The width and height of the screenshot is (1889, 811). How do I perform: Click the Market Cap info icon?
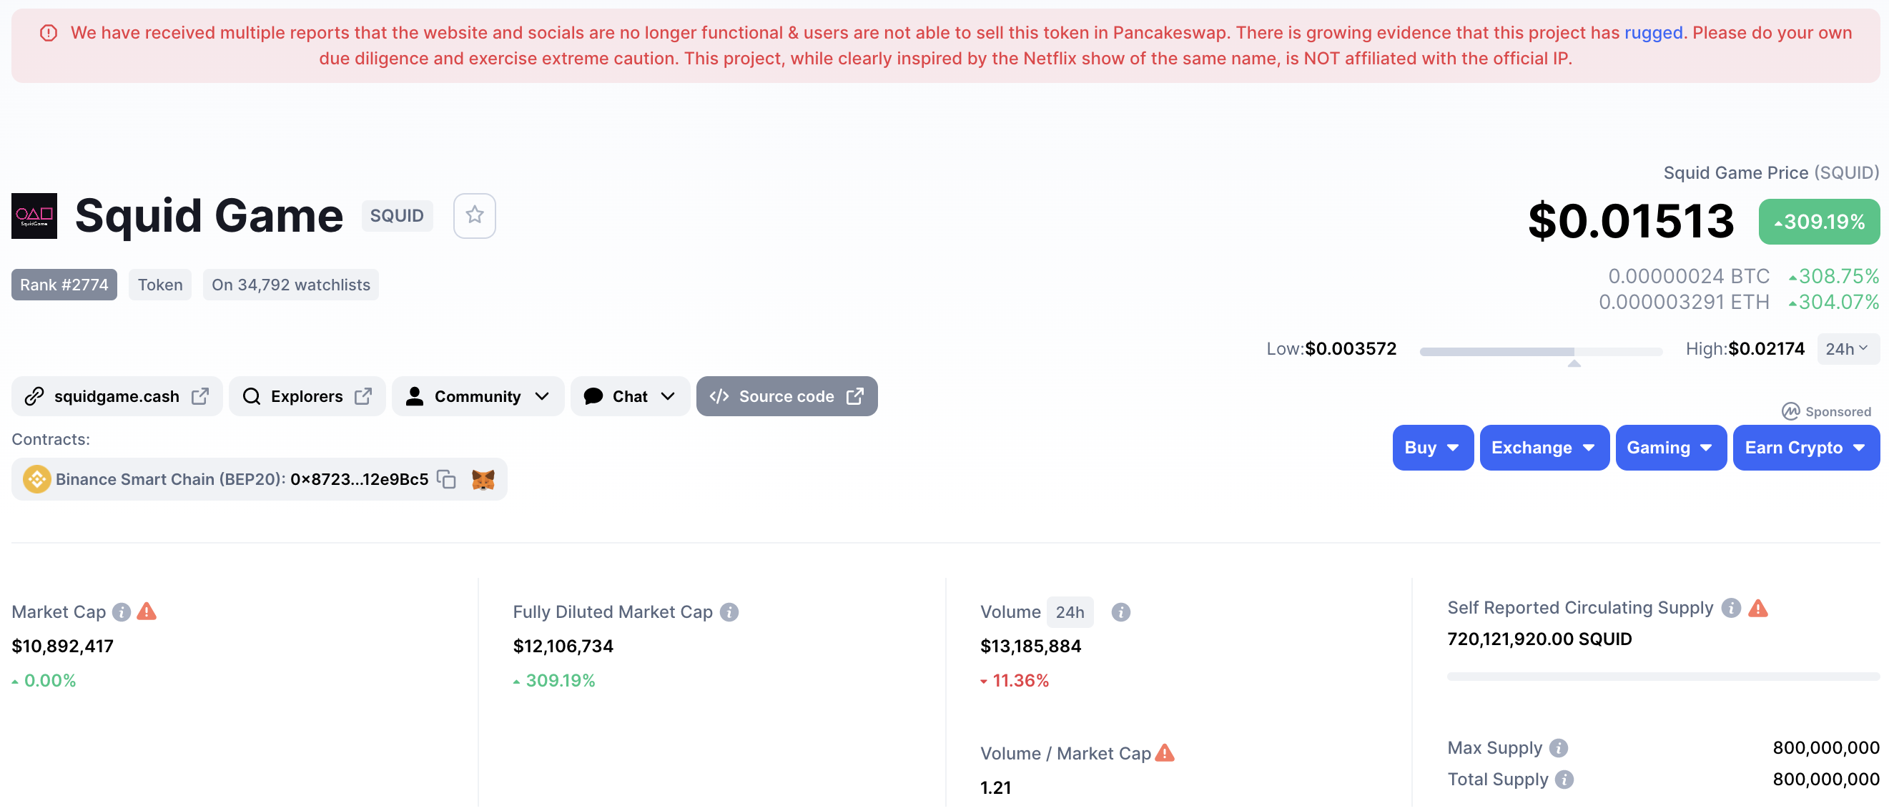click(x=122, y=611)
